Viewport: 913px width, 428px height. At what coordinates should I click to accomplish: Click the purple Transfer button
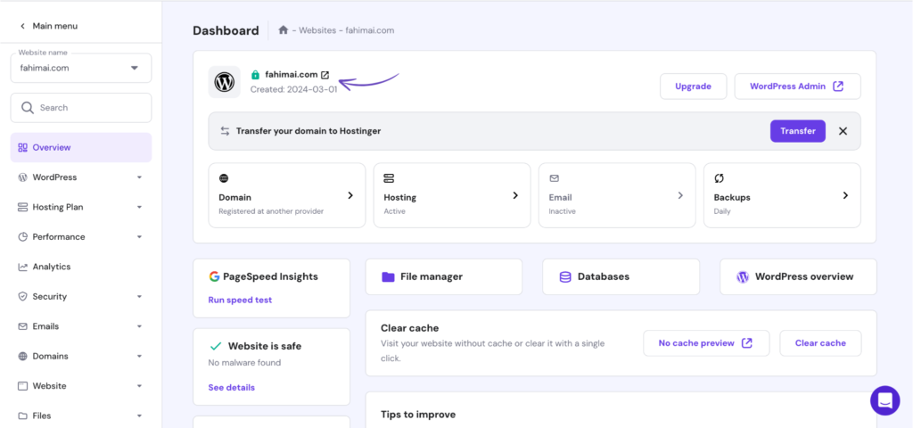[798, 131]
